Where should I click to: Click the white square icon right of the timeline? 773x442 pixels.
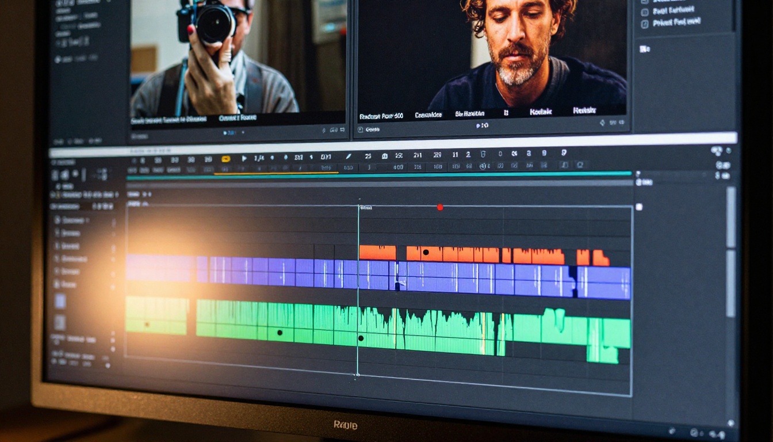click(x=638, y=207)
